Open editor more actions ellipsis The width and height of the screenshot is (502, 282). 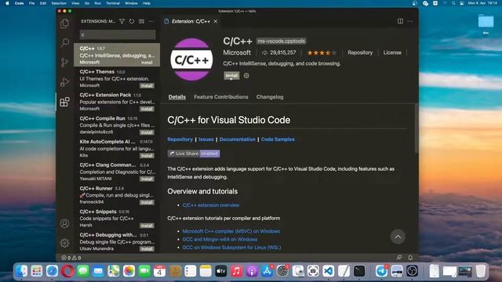click(x=410, y=21)
